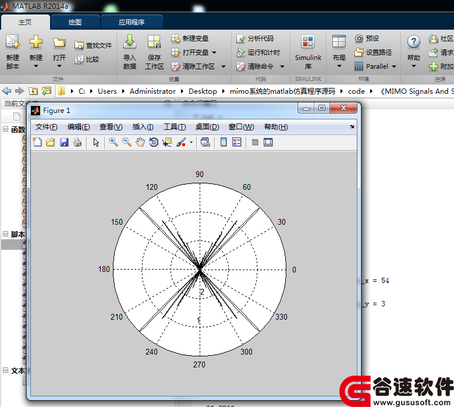Click open file icon in Figure toolbar
Image resolution: width=454 pixels, height=407 pixels.
51,142
